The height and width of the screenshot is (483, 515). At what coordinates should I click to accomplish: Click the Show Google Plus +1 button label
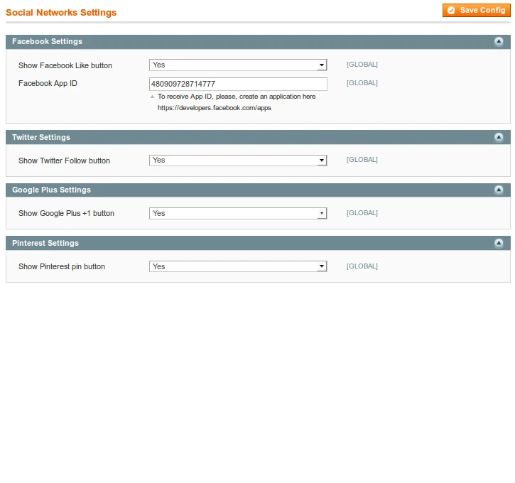[66, 213]
